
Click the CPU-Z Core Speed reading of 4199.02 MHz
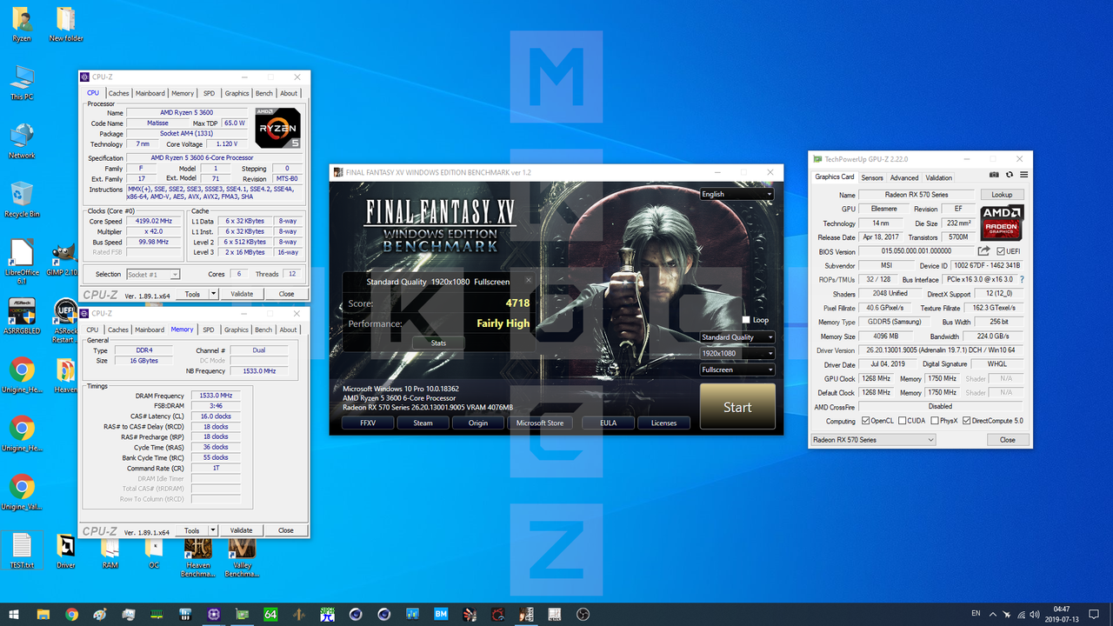(154, 221)
